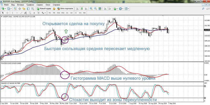Switch chart to bar chart
210x105 pixels.
[77, 9]
